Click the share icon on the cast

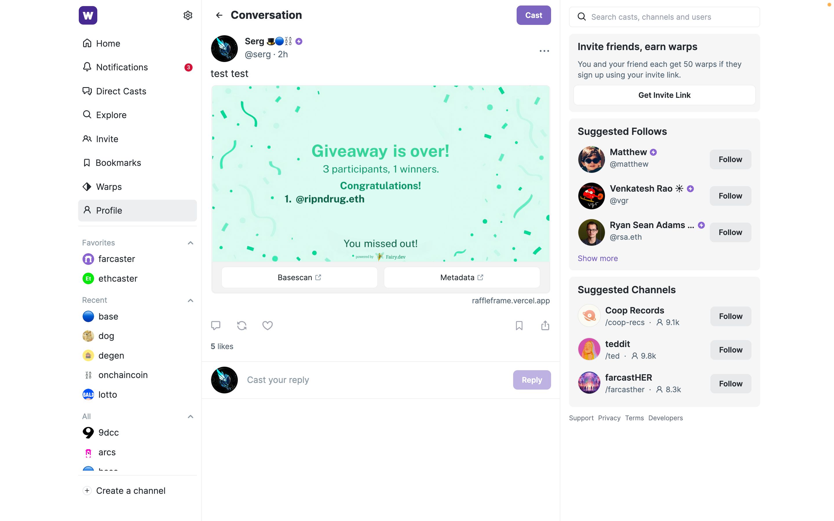(x=545, y=325)
